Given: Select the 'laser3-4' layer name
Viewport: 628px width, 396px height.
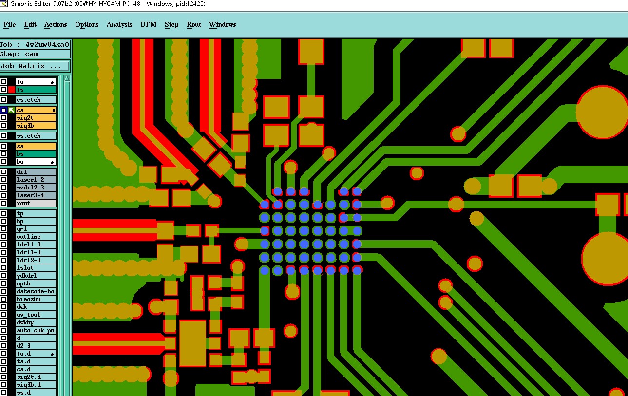Looking at the screenshot, I should (x=36, y=195).
